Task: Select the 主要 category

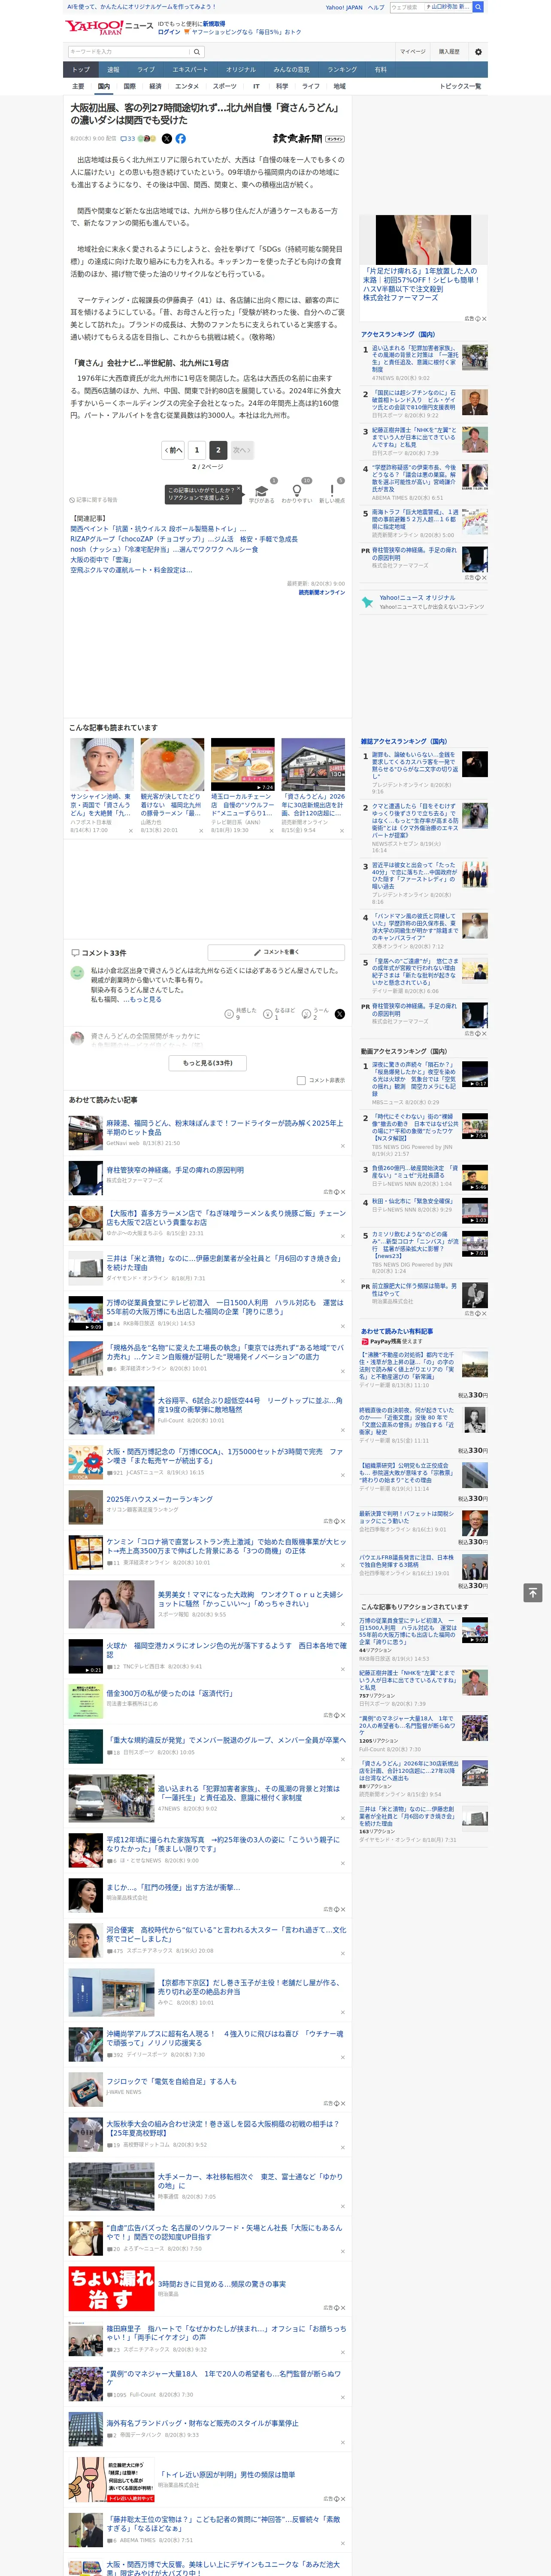Action: 78,86
